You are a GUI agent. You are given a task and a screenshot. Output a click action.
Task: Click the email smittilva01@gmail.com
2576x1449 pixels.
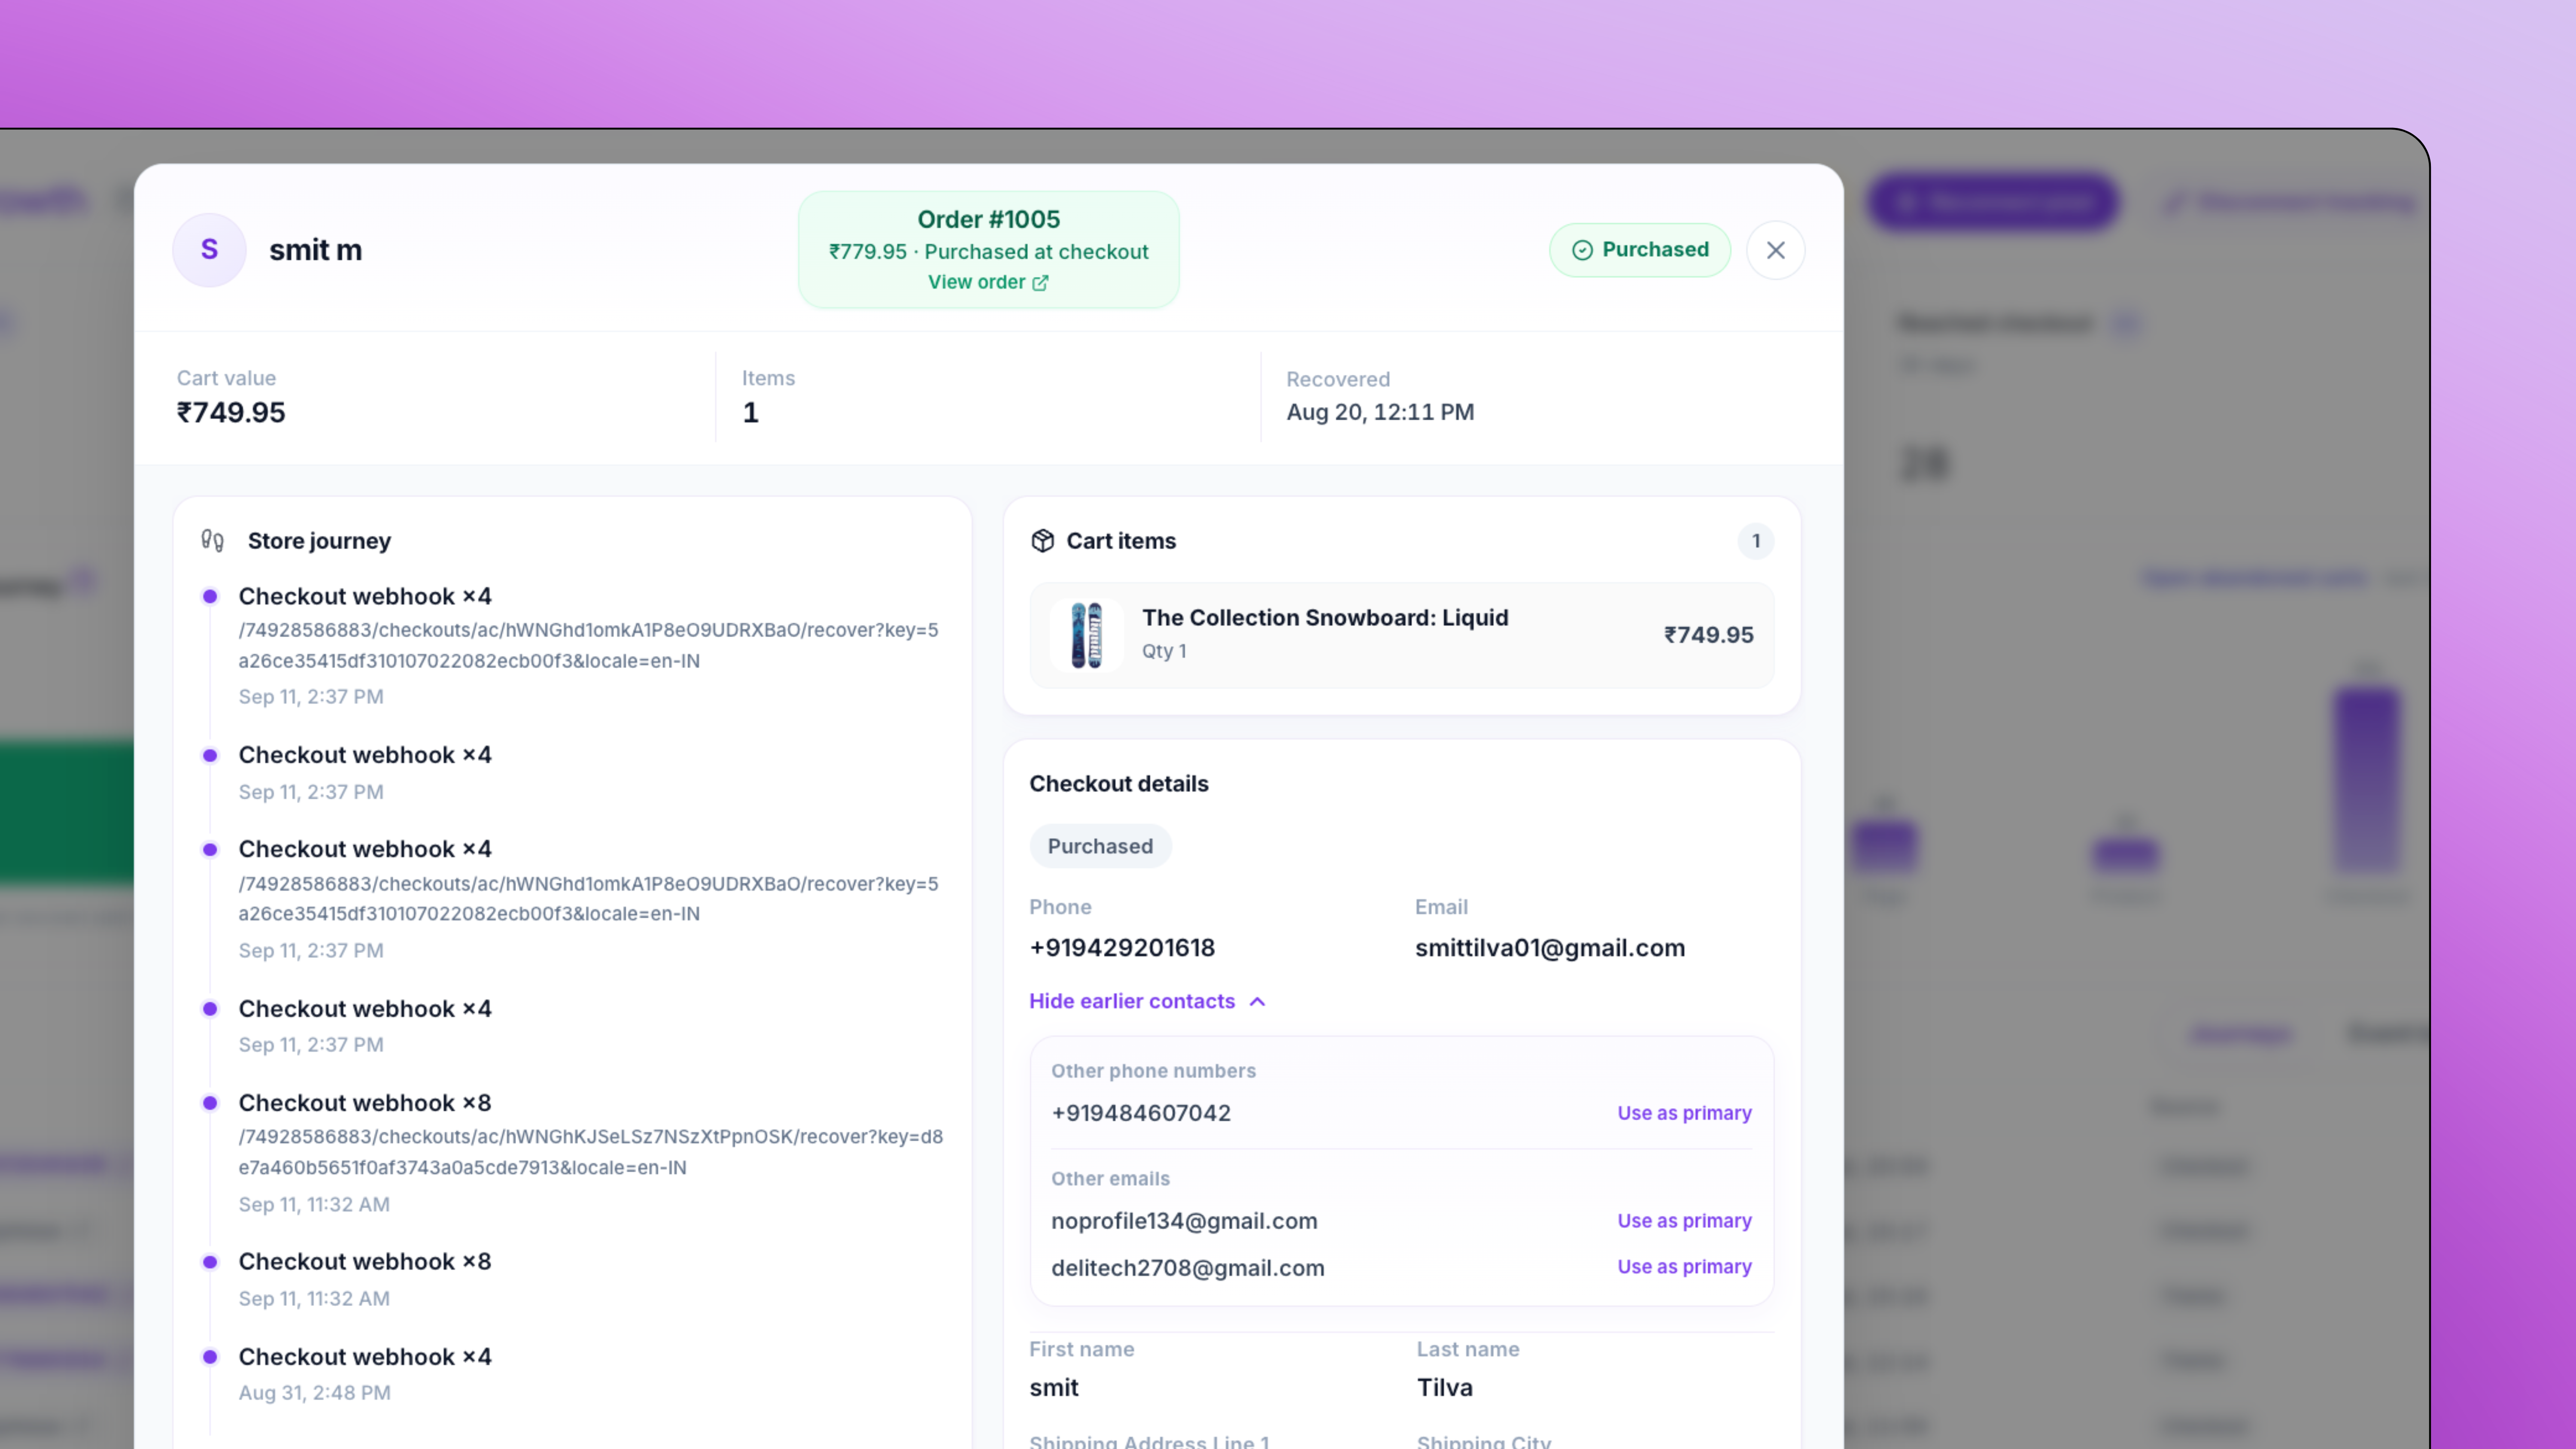point(1549,948)
